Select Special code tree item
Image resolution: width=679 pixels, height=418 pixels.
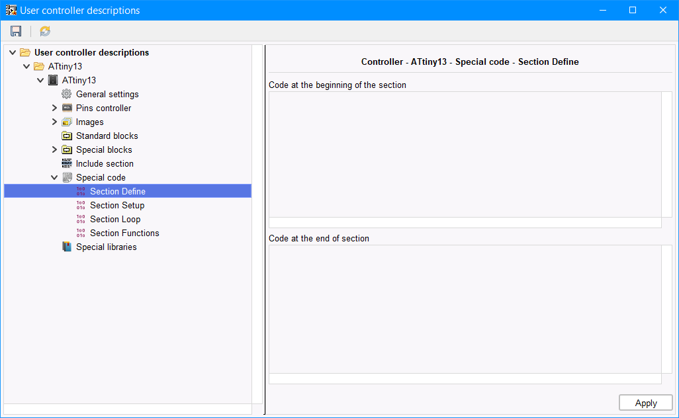click(x=101, y=177)
